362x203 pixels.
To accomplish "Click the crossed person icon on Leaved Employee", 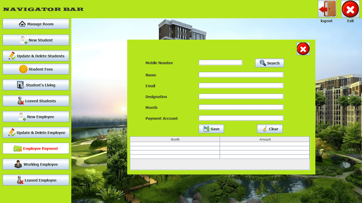I will [20, 180].
